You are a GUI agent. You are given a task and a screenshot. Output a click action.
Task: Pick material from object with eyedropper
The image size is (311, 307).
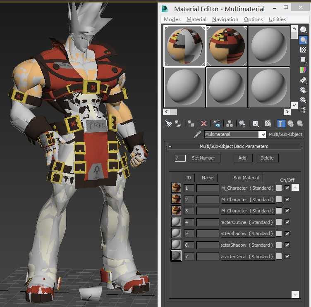(197, 134)
